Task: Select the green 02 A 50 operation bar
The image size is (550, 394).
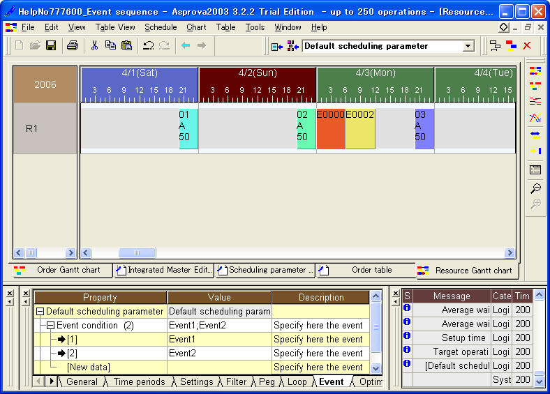Action: pyautogui.click(x=306, y=128)
